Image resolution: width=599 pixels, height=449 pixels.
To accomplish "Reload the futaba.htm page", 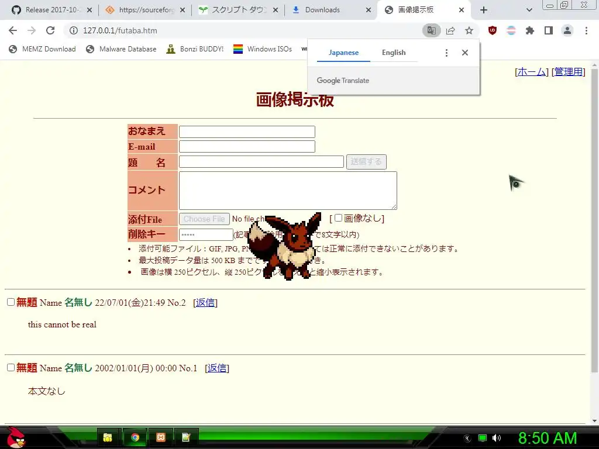I will 50,30.
